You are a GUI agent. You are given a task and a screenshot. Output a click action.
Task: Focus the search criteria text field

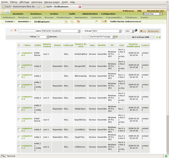[27, 31]
